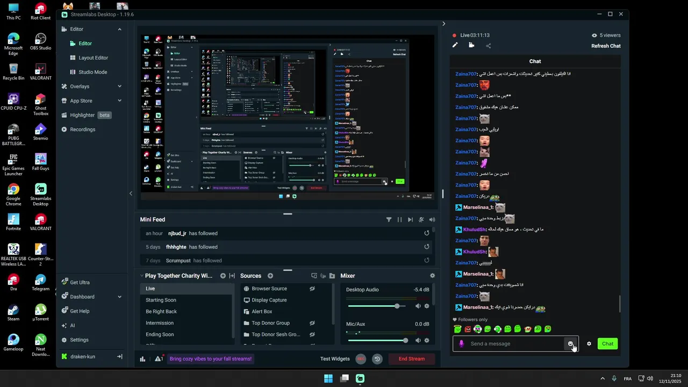Edit stream info pencil icon
The width and height of the screenshot is (688, 387).
[455, 46]
